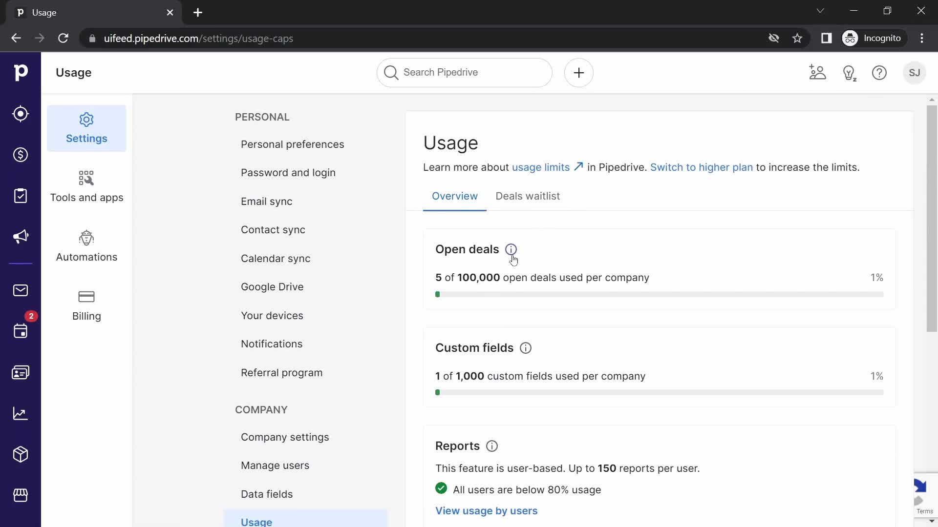
Task: Click the Pipedrive logo icon
Action: [21, 73]
